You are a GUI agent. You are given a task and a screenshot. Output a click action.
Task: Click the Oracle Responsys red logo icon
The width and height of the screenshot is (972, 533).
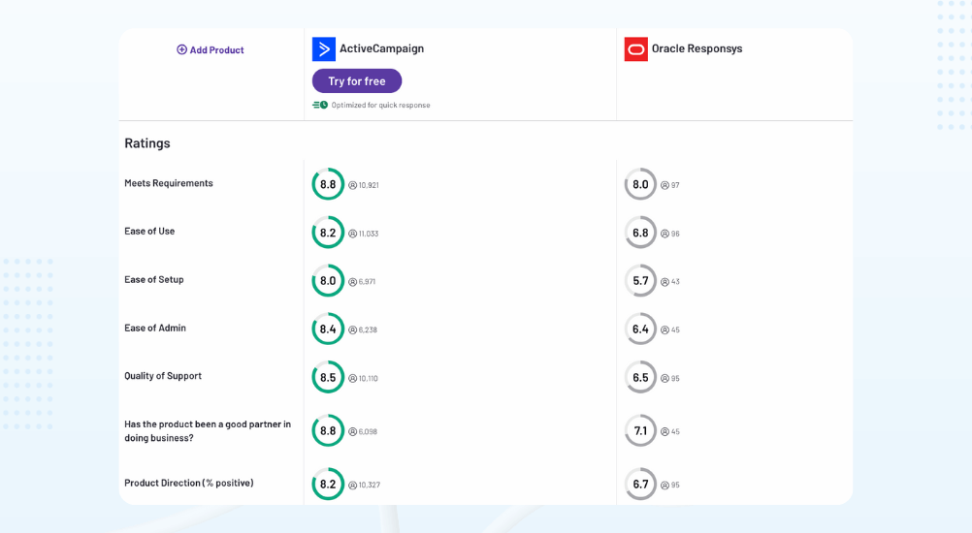[x=635, y=48]
